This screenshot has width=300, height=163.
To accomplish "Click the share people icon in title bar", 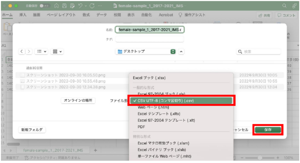I will [294, 6].
